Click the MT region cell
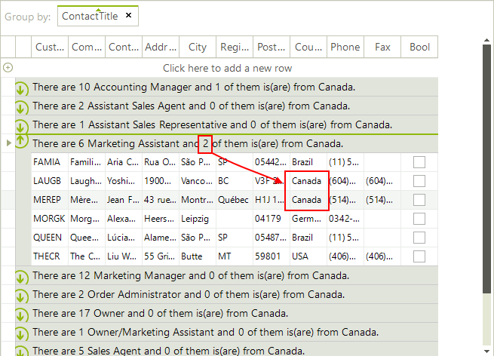This screenshot has height=356, width=494. point(235,256)
